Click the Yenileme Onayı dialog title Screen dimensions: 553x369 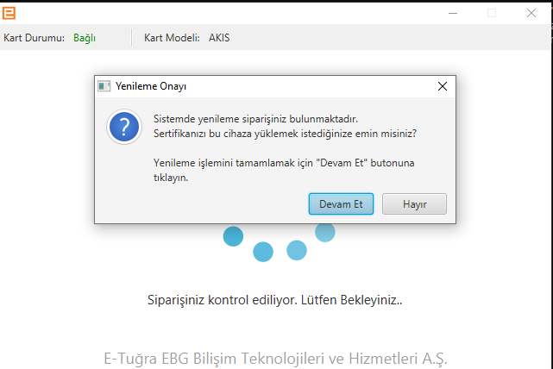(151, 86)
